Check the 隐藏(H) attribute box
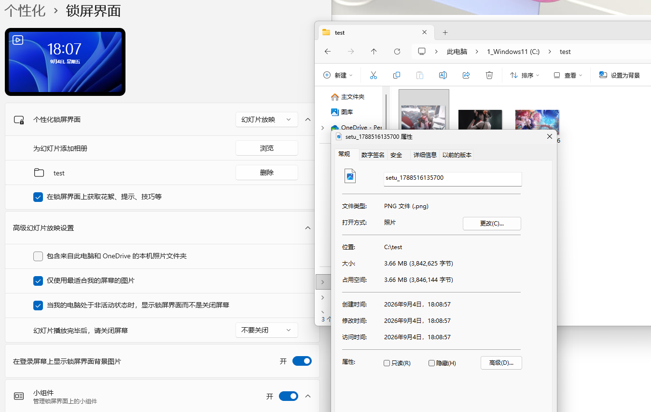This screenshot has height=412, width=651. pos(431,363)
